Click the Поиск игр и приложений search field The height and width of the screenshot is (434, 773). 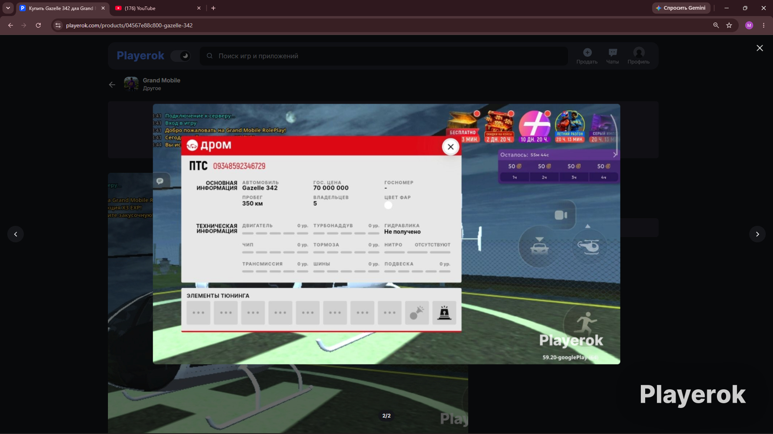383,56
